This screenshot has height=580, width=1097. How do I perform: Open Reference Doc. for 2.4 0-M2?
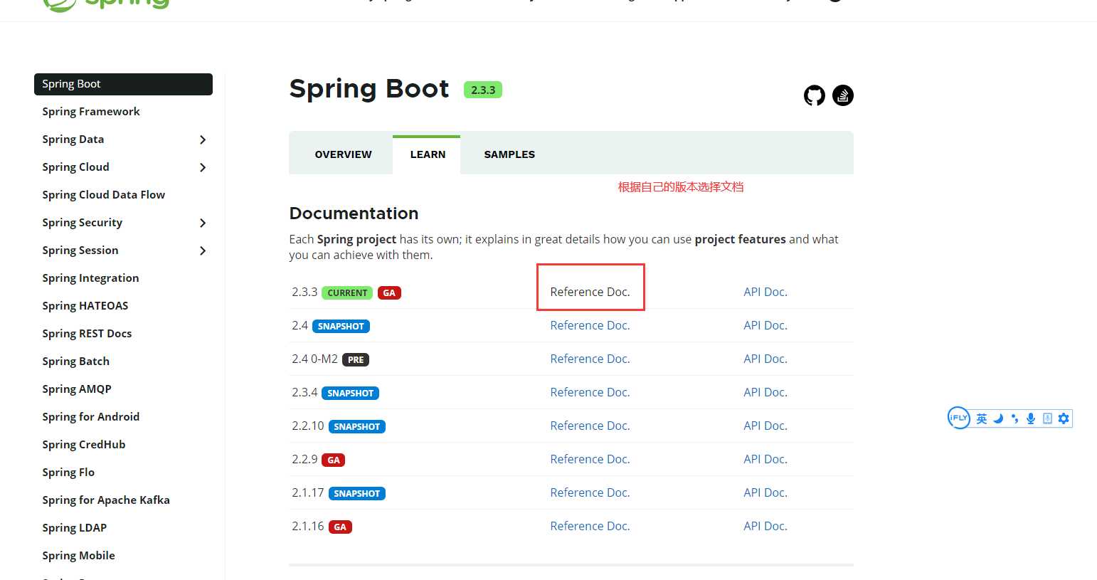coord(590,359)
